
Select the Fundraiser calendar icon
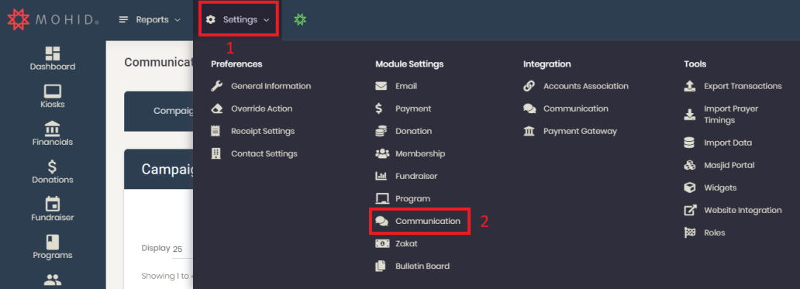click(x=53, y=204)
